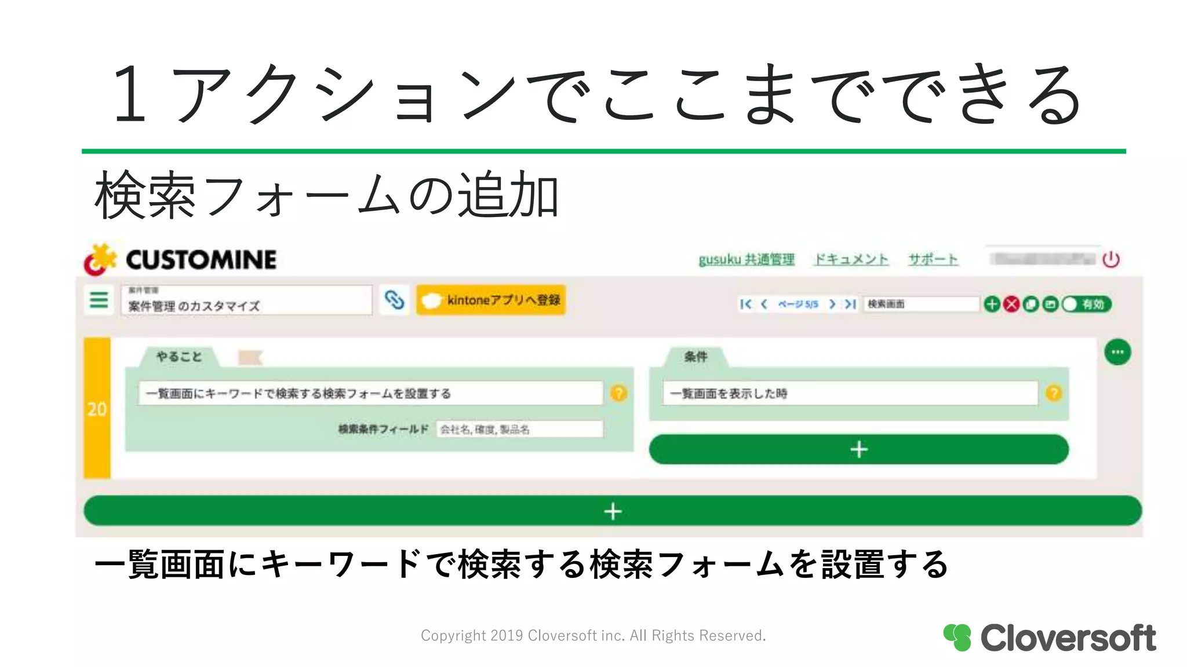Add a condition with green plus bar
This screenshot has width=1187, height=667.
tap(858, 449)
